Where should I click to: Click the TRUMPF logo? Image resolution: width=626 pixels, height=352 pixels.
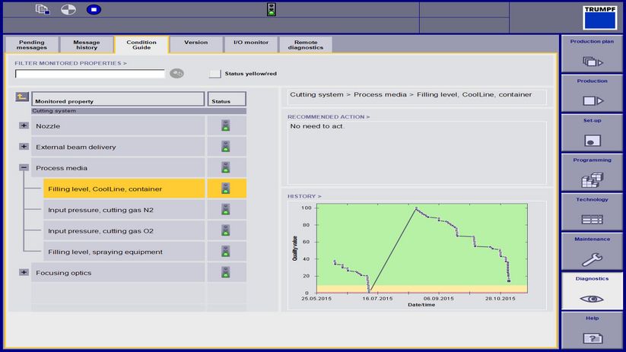point(599,17)
